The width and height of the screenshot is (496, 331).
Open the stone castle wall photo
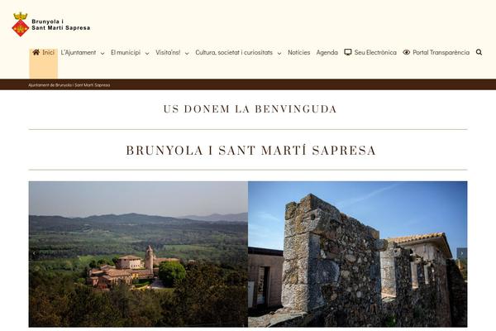click(358, 254)
